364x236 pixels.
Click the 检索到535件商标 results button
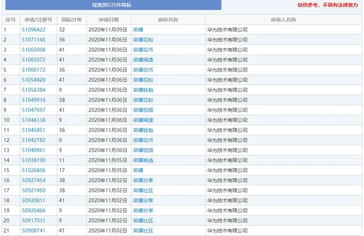pos(111,5)
